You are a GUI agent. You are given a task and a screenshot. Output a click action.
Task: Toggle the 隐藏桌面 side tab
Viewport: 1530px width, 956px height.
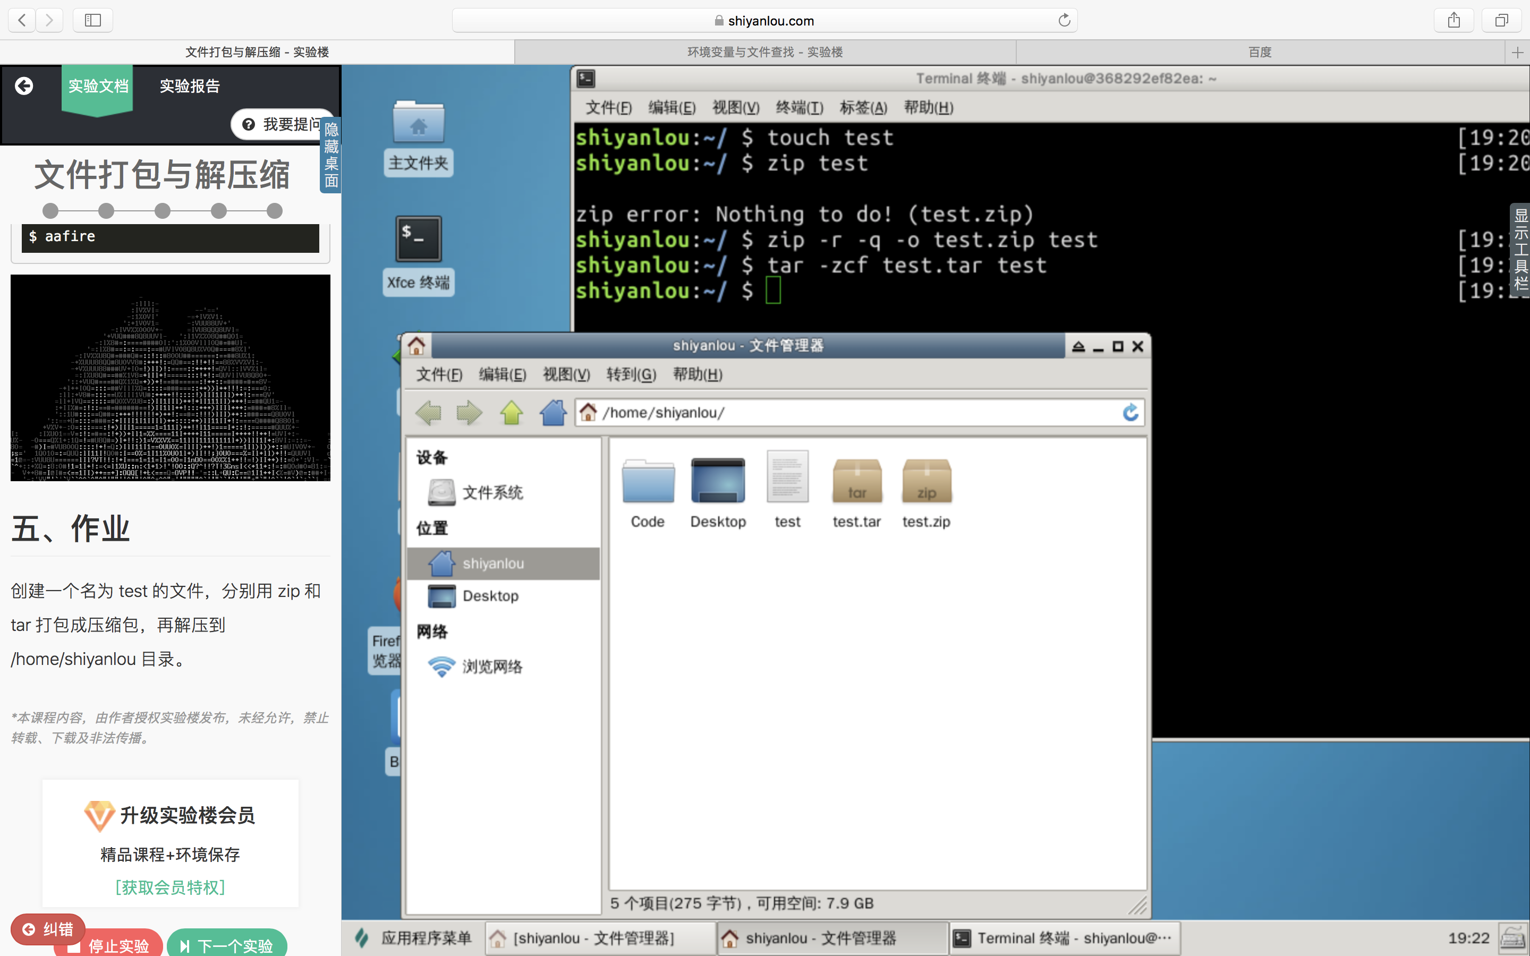331,155
